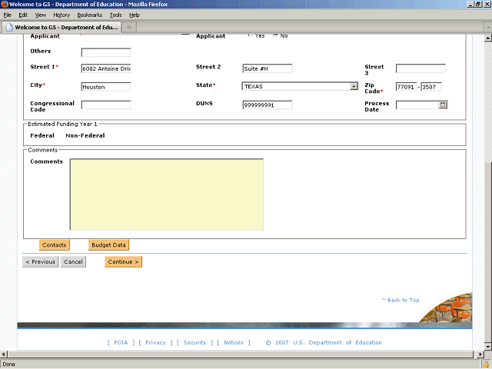Open the tab list dropdown at tab bar end
Viewport: 492px width, 369px height.
[x=488, y=28]
